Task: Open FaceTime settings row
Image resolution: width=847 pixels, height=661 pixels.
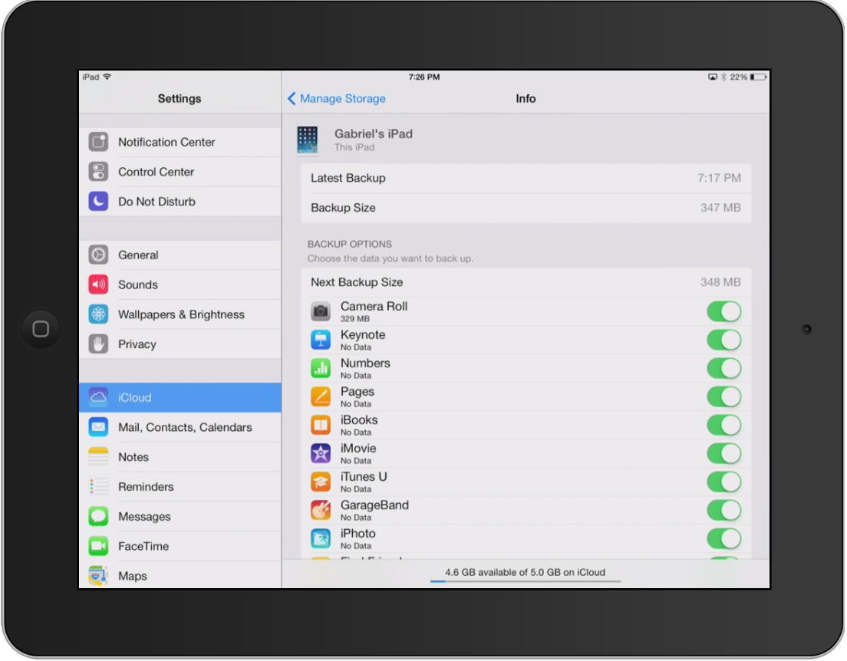Action: click(x=180, y=546)
